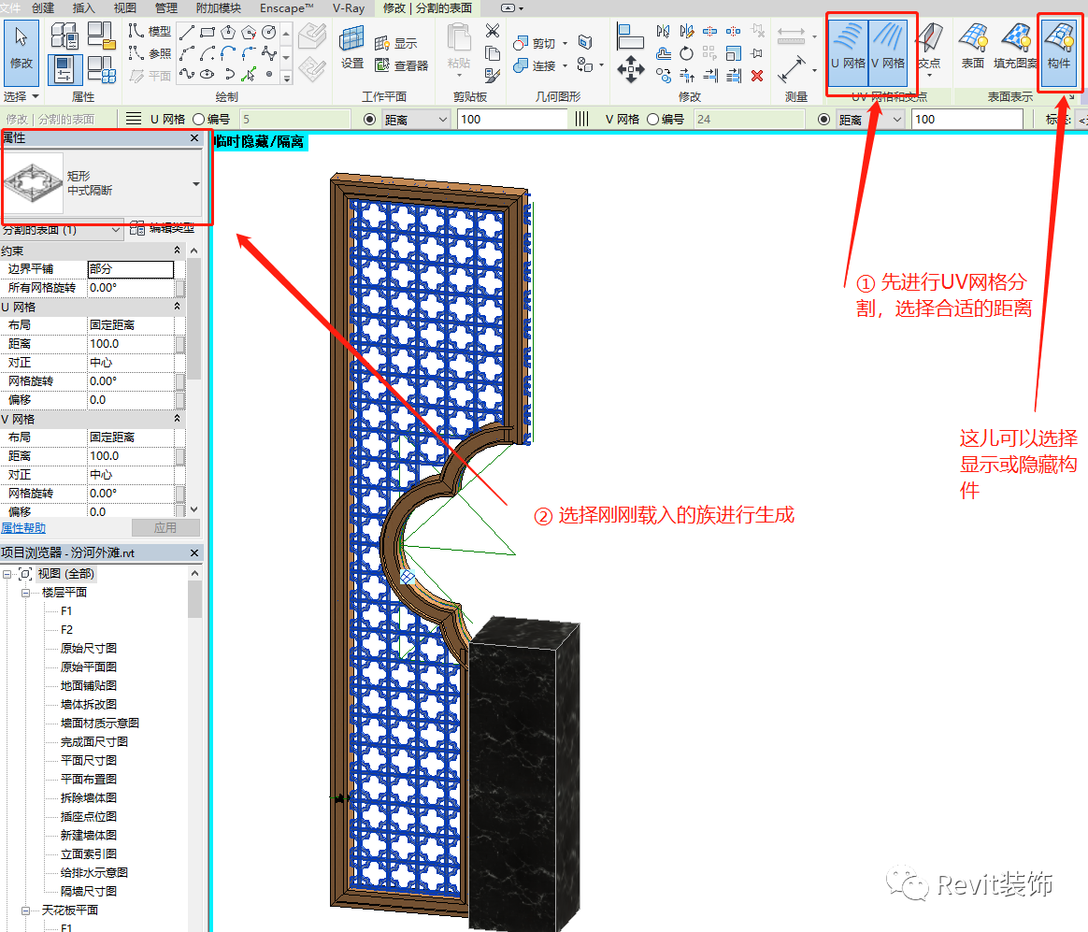Open the 选择 panel dropdown
The image size is (1088, 932).
coord(21,96)
